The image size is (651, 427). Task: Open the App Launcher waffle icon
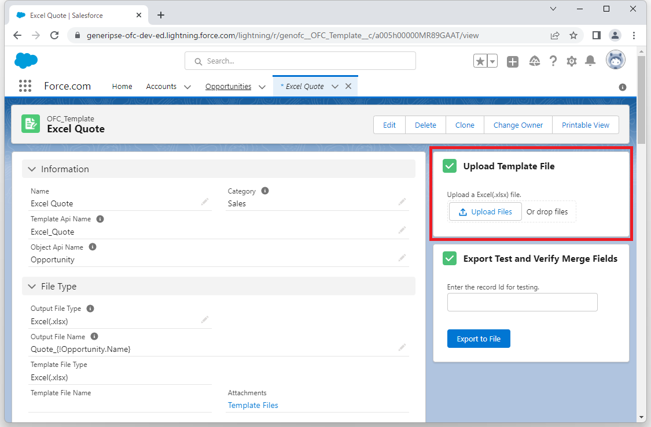[25, 86]
